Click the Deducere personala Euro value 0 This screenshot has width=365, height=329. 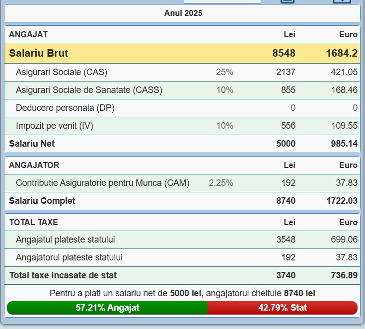(x=355, y=108)
